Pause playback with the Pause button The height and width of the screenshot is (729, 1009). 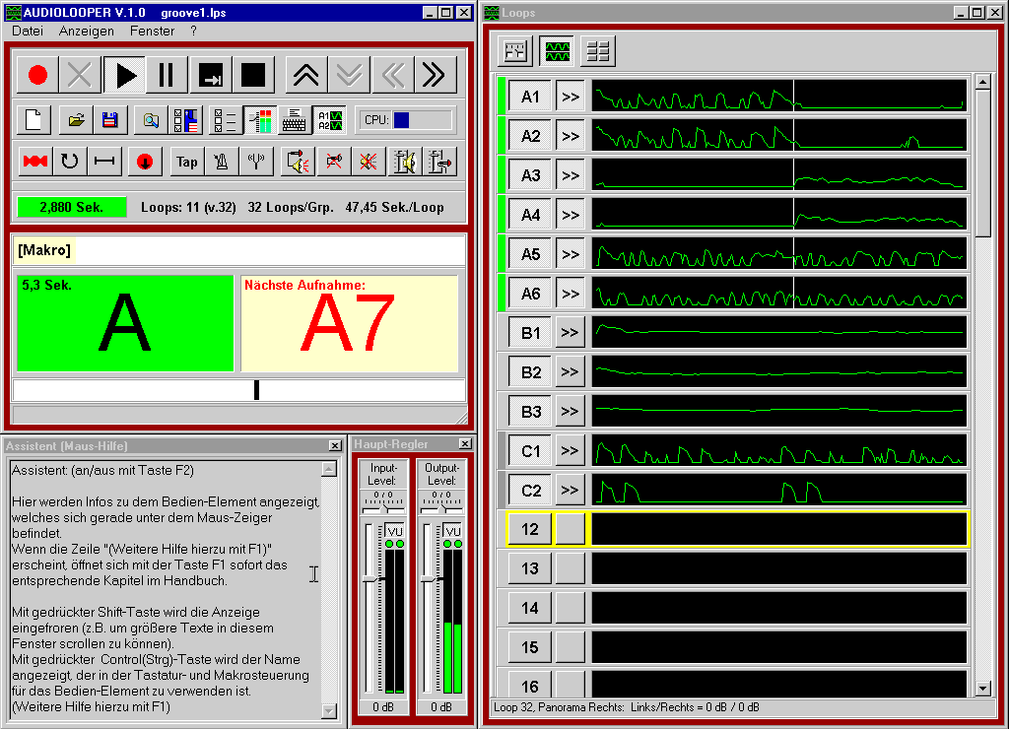168,75
